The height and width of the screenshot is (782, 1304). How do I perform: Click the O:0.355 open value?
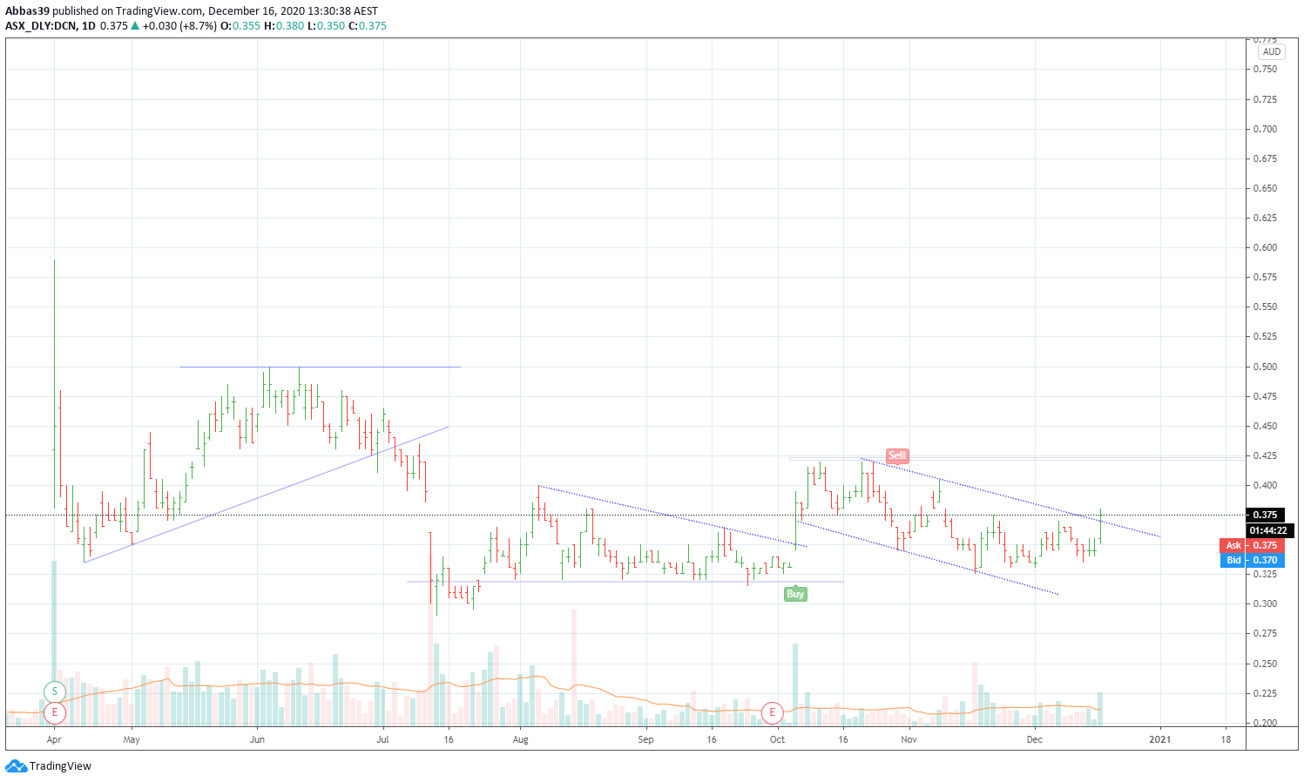tap(240, 26)
